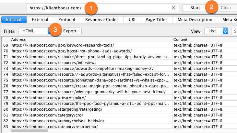
Task: Open the List view dropdown
Action: tap(216, 31)
